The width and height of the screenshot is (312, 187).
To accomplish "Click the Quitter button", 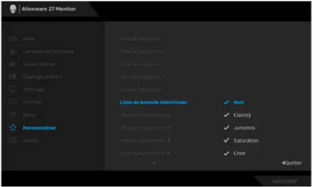I will [292, 163].
